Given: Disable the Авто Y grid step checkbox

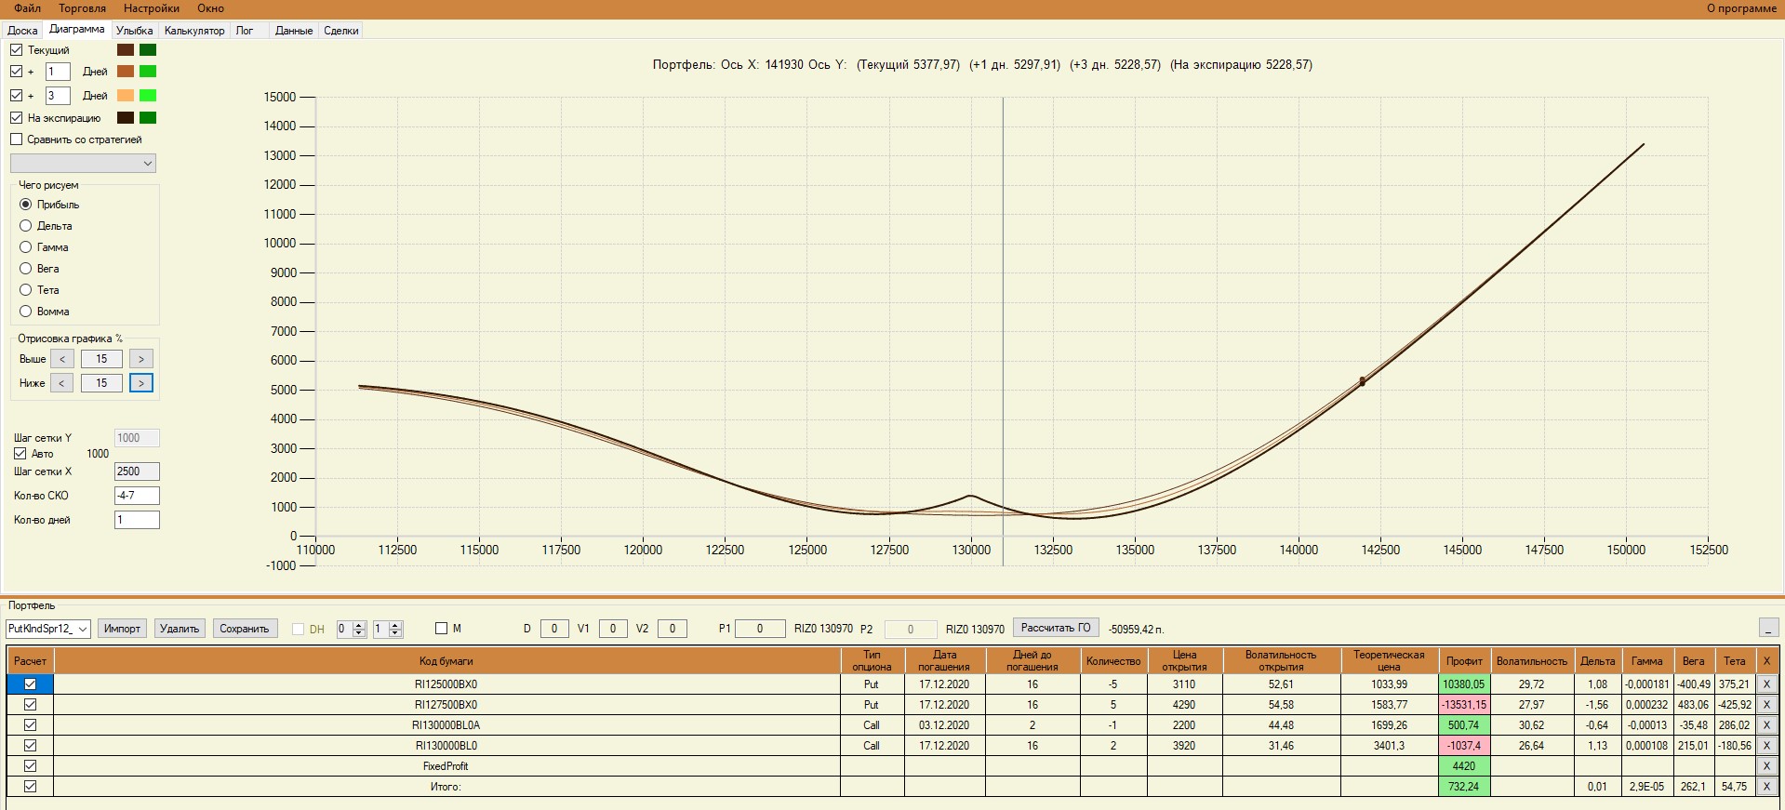Looking at the screenshot, I should (x=20, y=454).
